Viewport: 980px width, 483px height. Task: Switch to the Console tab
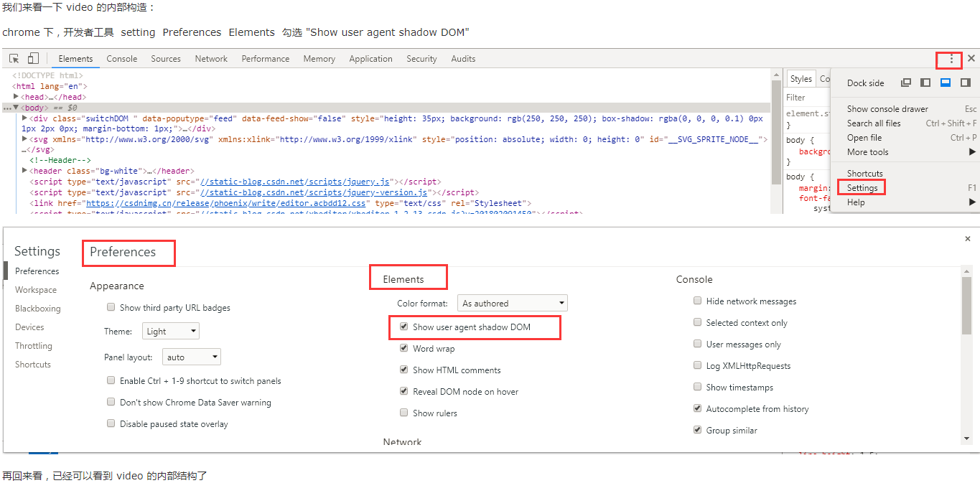point(122,59)
